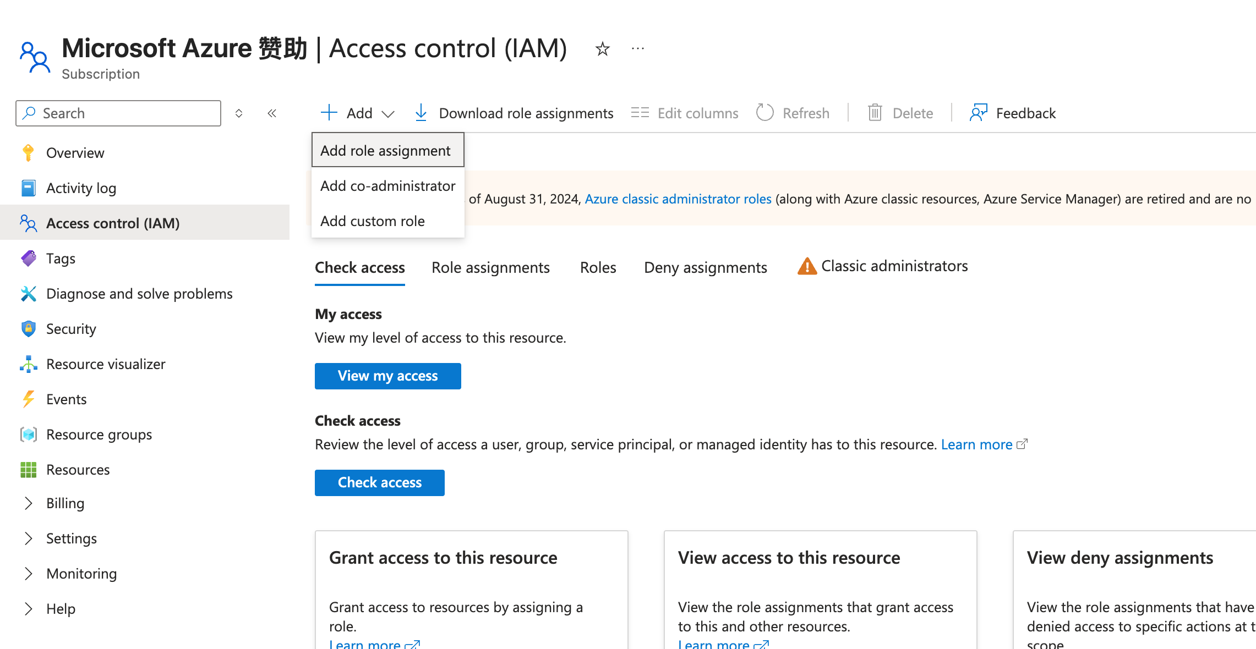Image resolution: width=1256 pixels, height=649 pixels.
Task: Open Security via the shield icon
Action: [x=29, y=329]
